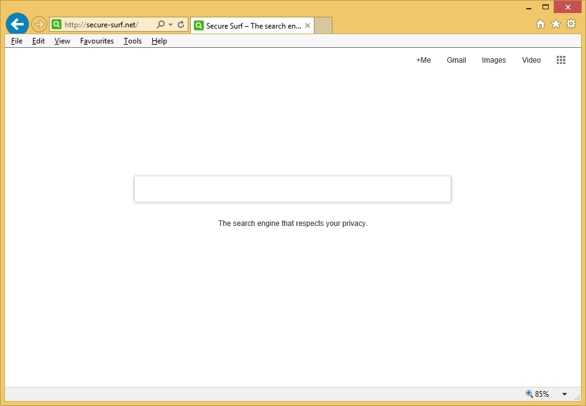Expand the address bar autocomplete dropdown arrow
Image resolution: width=586 pixels, height=406 pixels.
170,25
